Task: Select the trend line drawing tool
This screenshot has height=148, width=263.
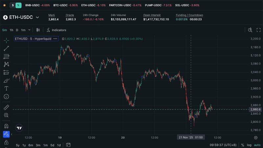Action: [x=6, y=48]
